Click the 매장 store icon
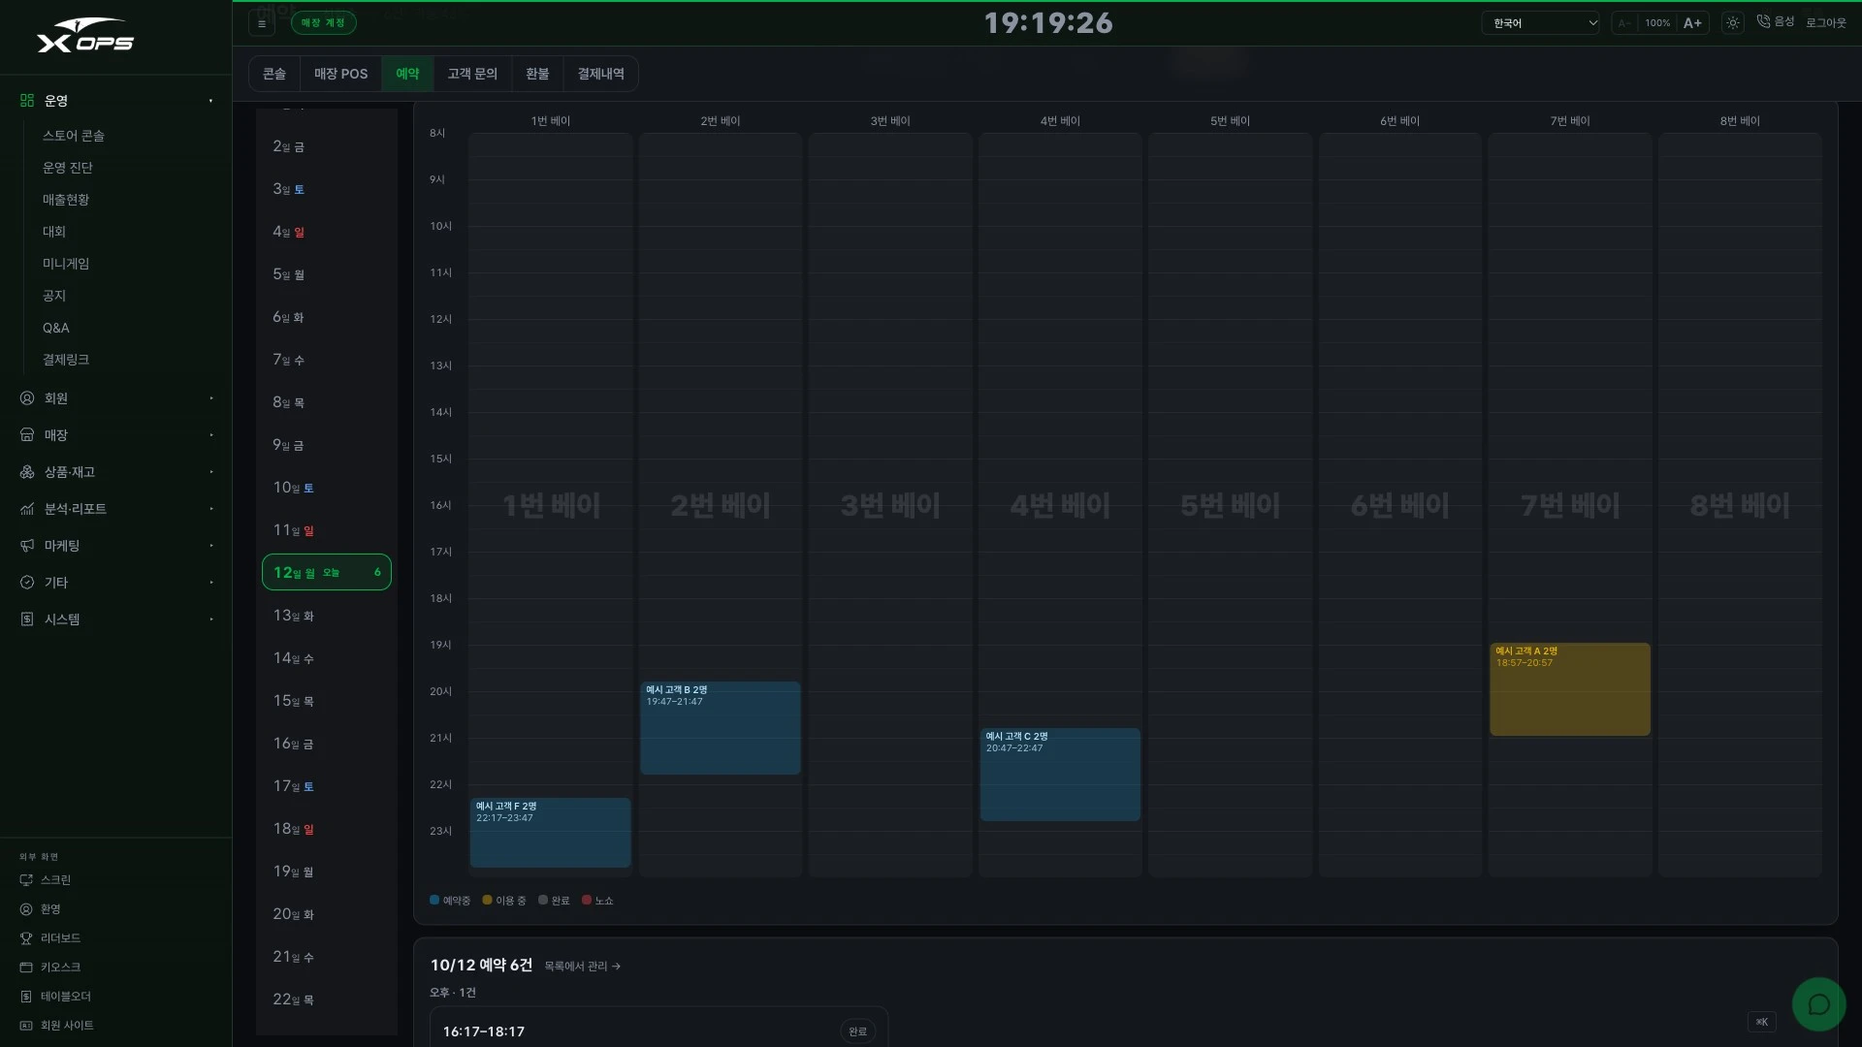This screenshot has height=1047, width=1862. (27, 435)
